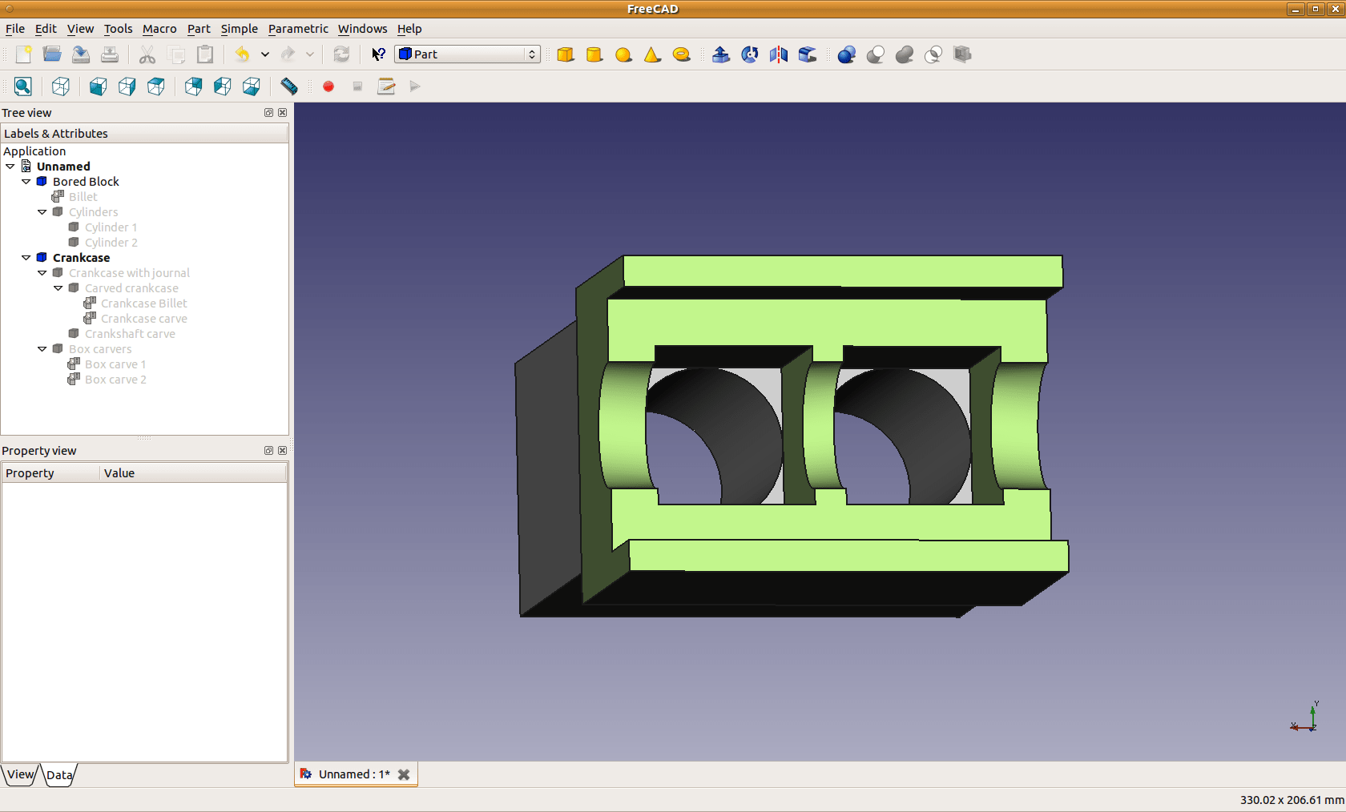Create a box solid with the cube icon

566,54
